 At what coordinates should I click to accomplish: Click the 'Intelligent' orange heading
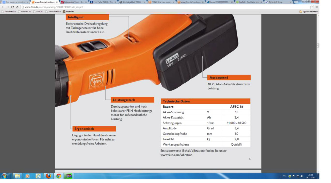[87, 17]
